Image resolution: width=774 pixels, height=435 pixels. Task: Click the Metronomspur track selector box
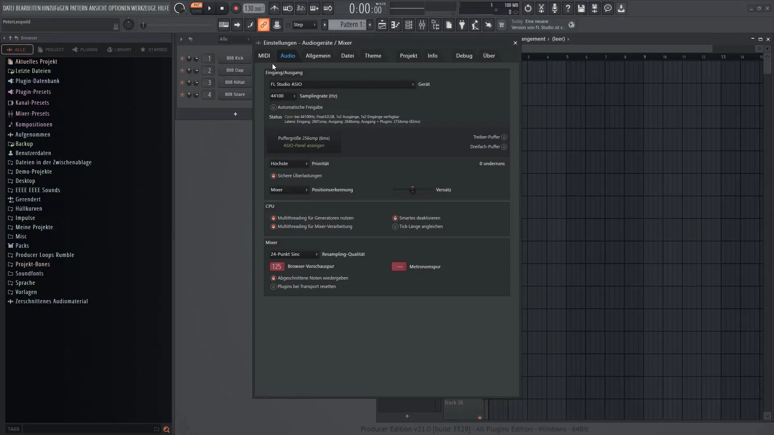tap(399, 267)
